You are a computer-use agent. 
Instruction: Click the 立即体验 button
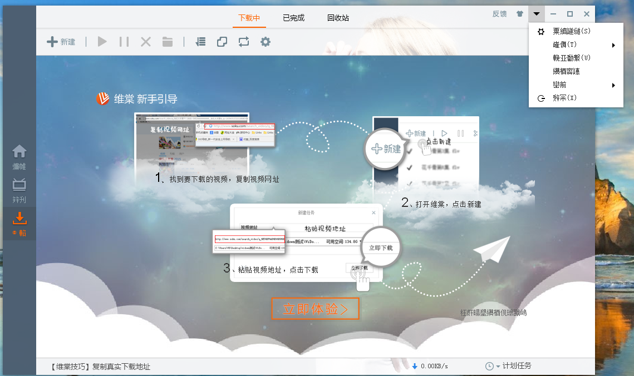(x=316, y=309)
